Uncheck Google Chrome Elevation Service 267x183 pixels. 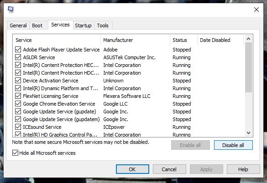(18, 104)
